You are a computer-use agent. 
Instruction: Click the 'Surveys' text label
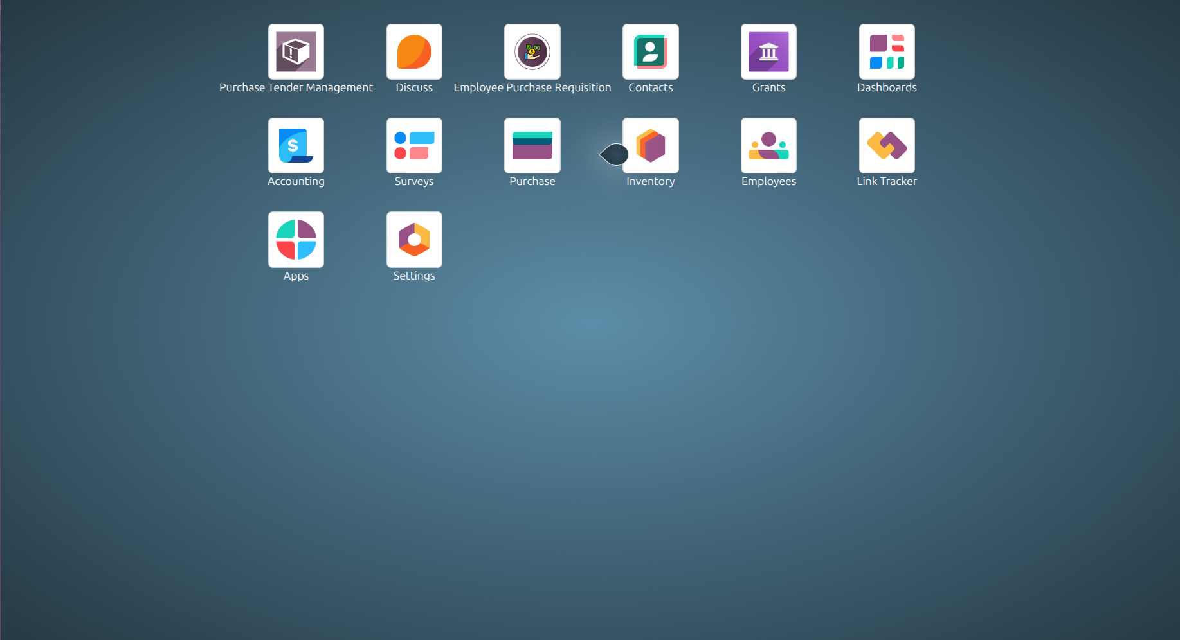[x=414, y=182]
